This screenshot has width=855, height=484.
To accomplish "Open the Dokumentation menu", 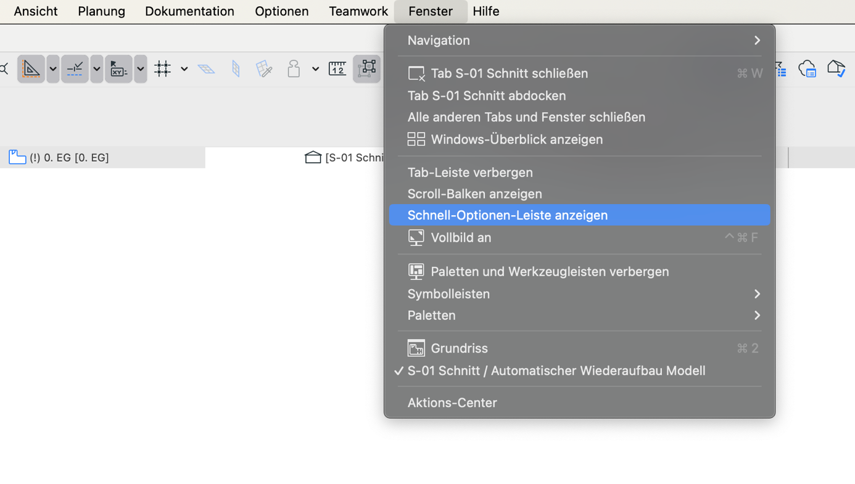I will coord(189,11).
